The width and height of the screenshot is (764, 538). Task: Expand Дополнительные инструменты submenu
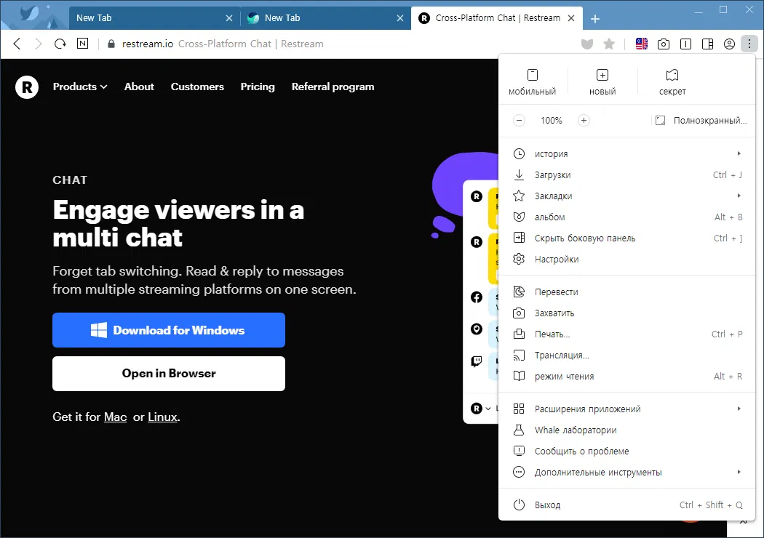tap(627, 473)
